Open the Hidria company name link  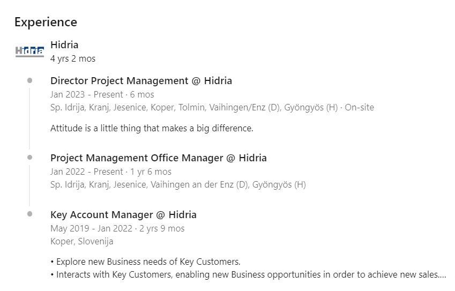pyautogui.click(x=64, y=45)
